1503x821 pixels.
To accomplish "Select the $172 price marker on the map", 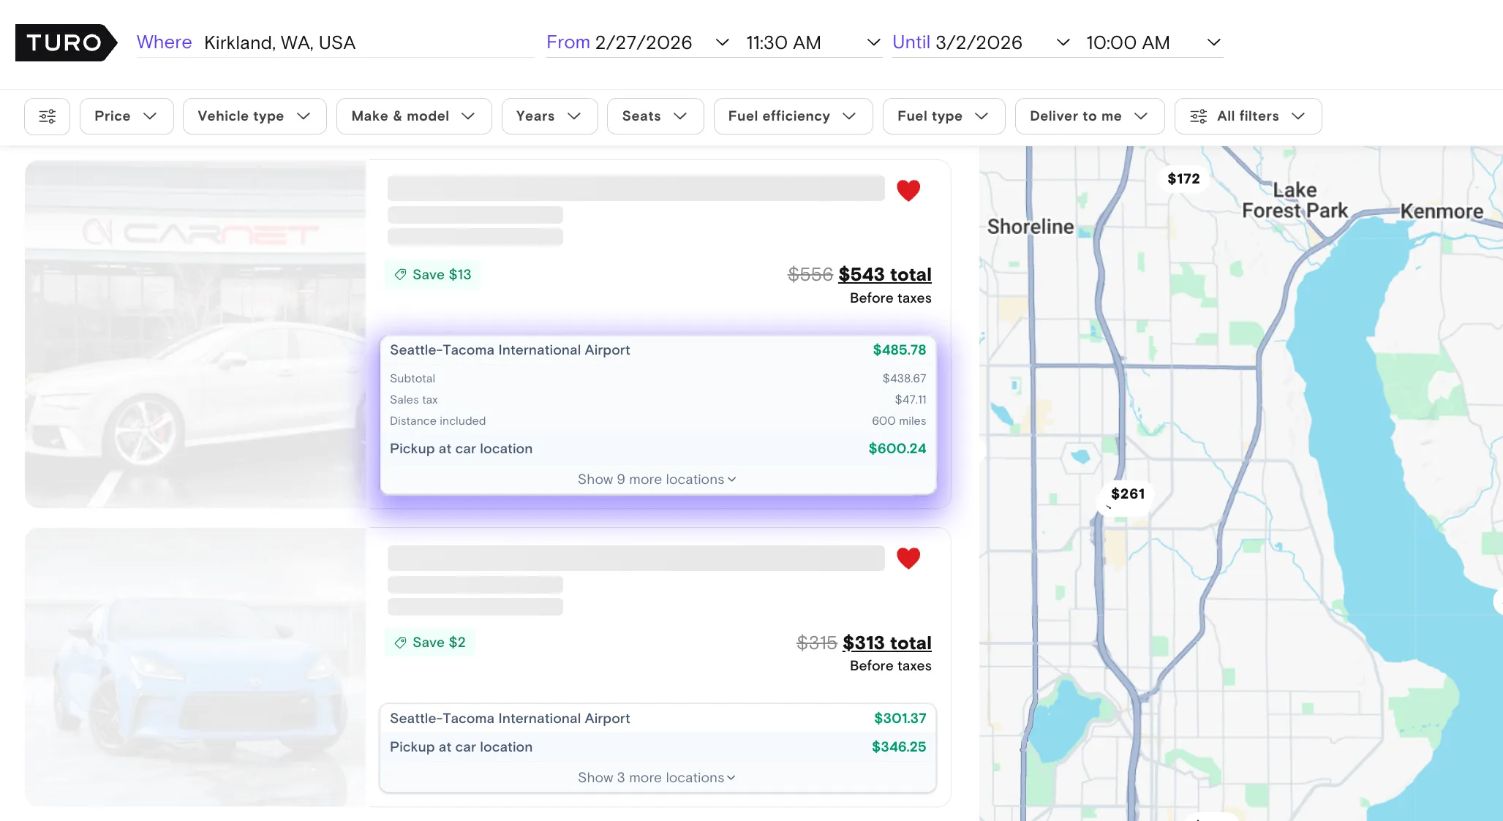I will click(1183, 178).
